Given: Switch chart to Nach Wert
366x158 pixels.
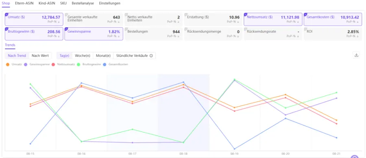Looking at the screenshot, I should tap(40, 56).
